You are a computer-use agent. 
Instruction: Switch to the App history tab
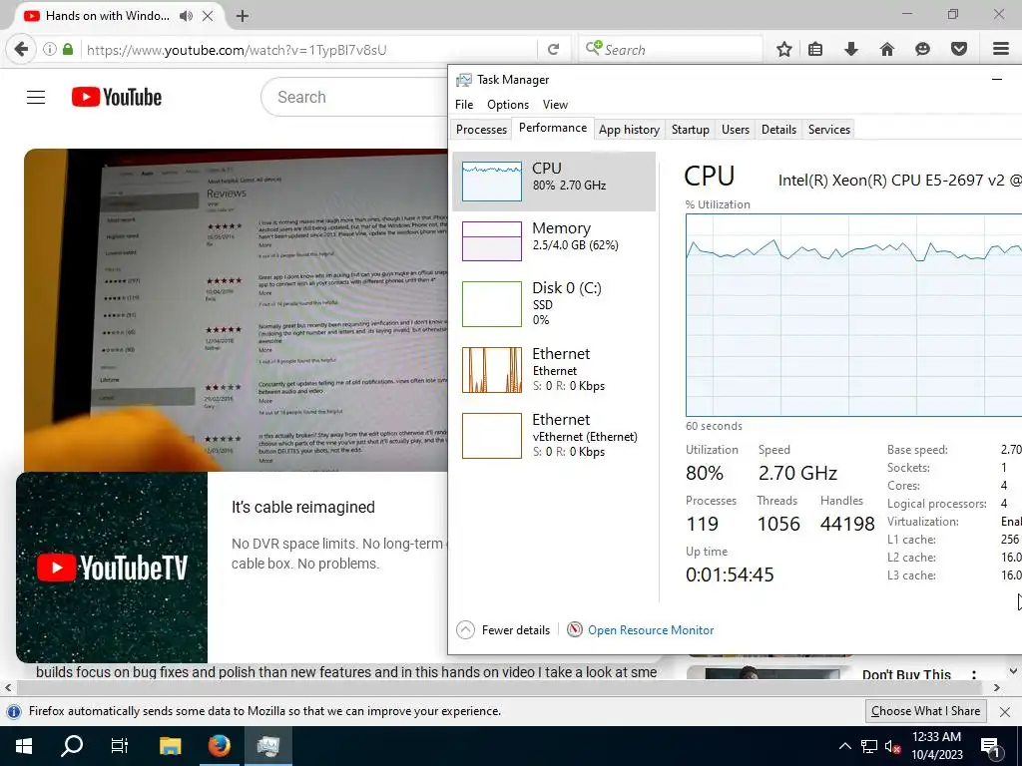click(629, 129)
